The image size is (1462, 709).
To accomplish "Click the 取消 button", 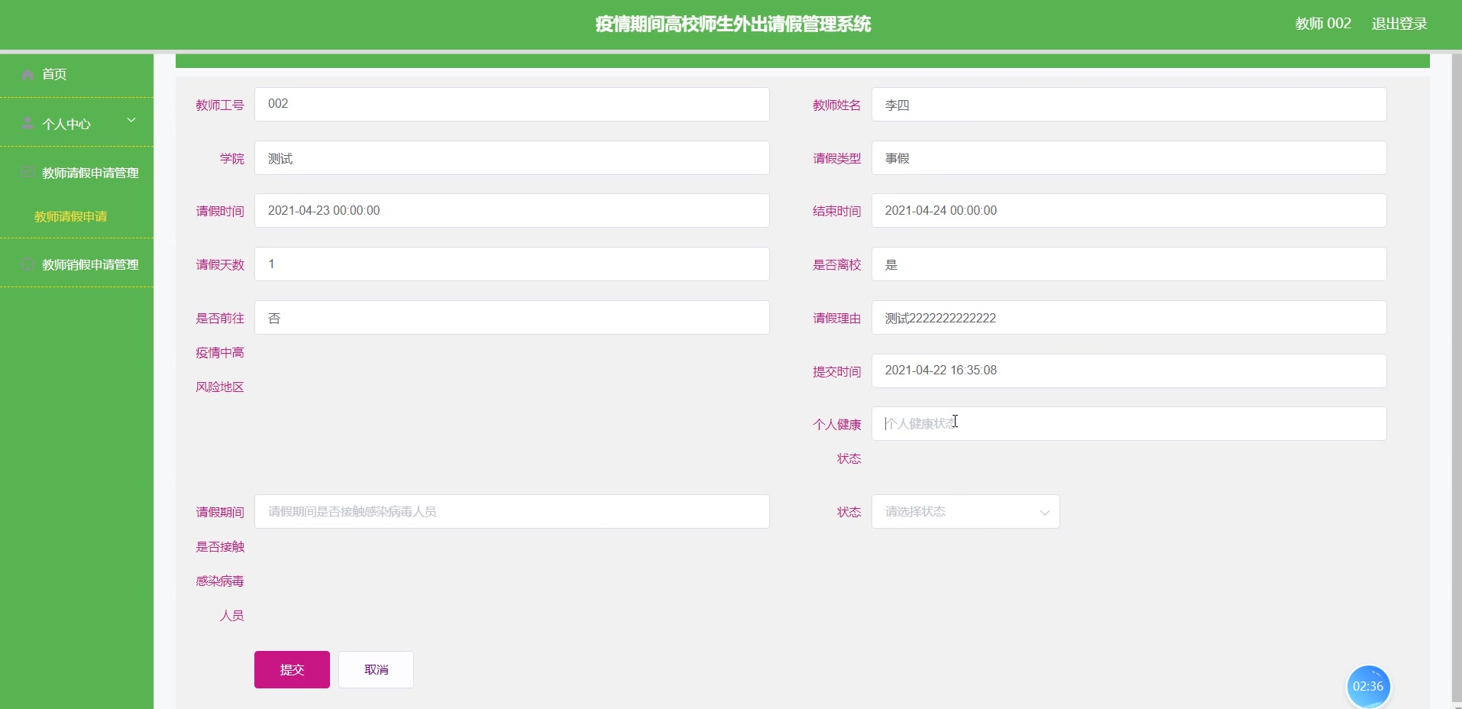I will click(x=376, y=669).
